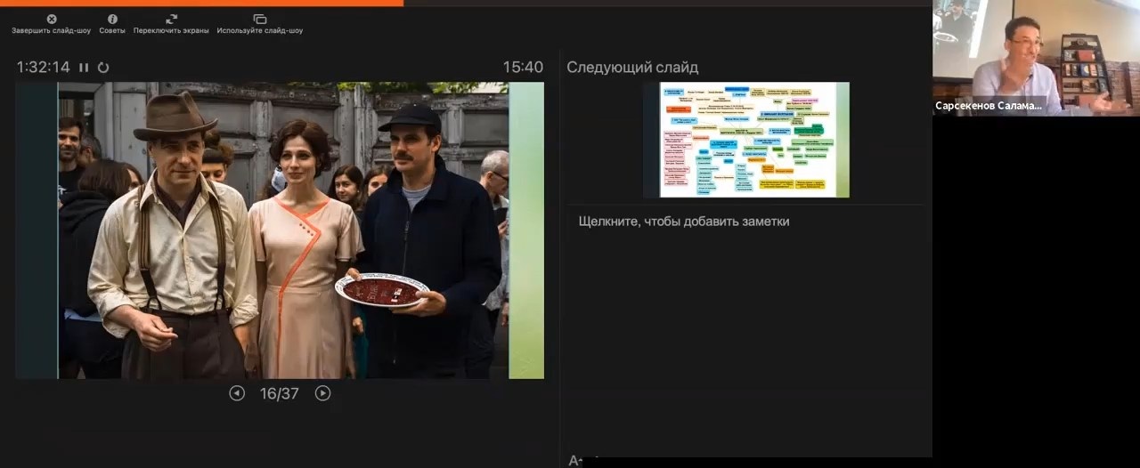Open the Советы info icon

pyautogui.click(x=112, y=19)
